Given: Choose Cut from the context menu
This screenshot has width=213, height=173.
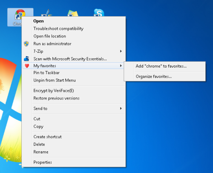Looking at the screenshot, I should click(x=74, y=119).
